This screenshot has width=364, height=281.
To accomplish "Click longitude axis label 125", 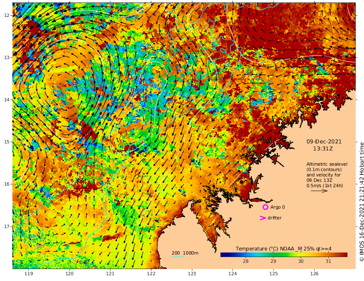I will tap(273, 274).
